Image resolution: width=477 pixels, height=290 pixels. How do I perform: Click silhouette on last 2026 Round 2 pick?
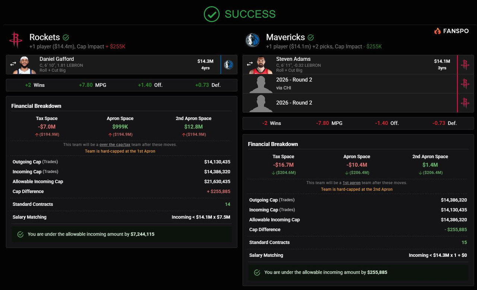261,104
